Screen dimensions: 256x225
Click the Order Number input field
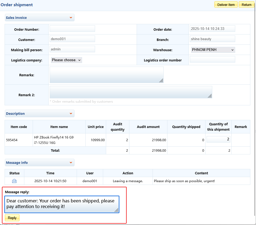(x=72, y=29)
